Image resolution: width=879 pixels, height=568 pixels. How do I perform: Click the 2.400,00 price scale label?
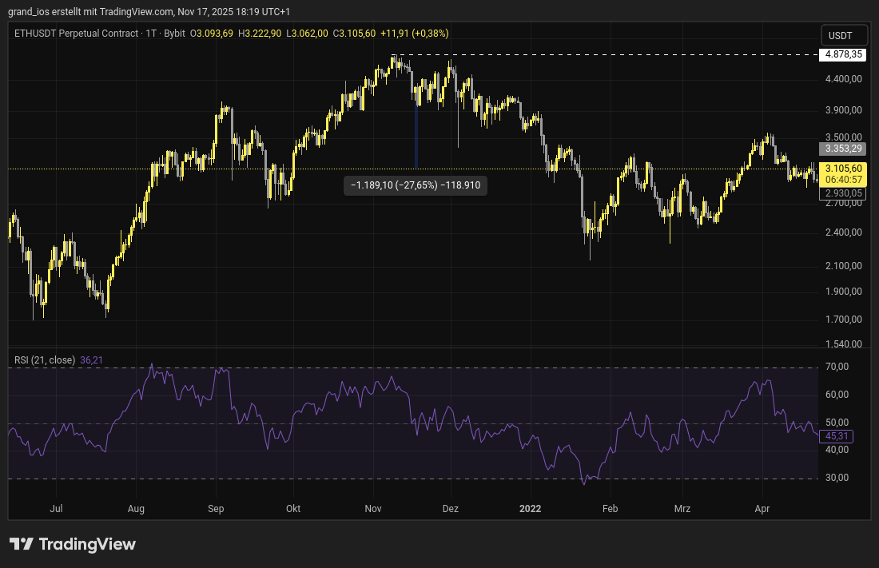coord(844,232)
